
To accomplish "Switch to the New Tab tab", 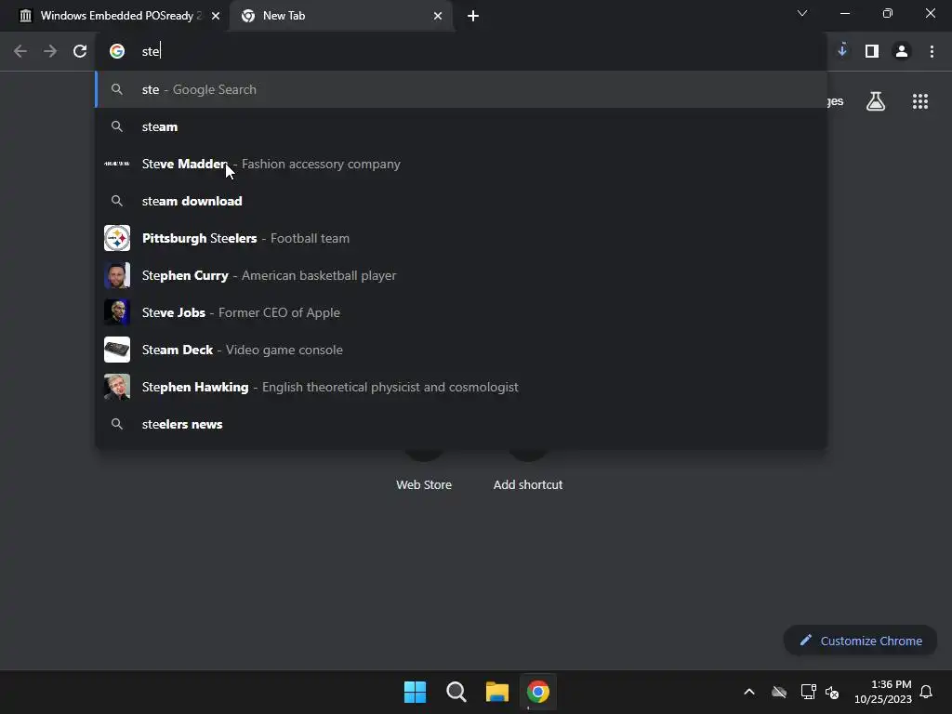I will point(340,17).
